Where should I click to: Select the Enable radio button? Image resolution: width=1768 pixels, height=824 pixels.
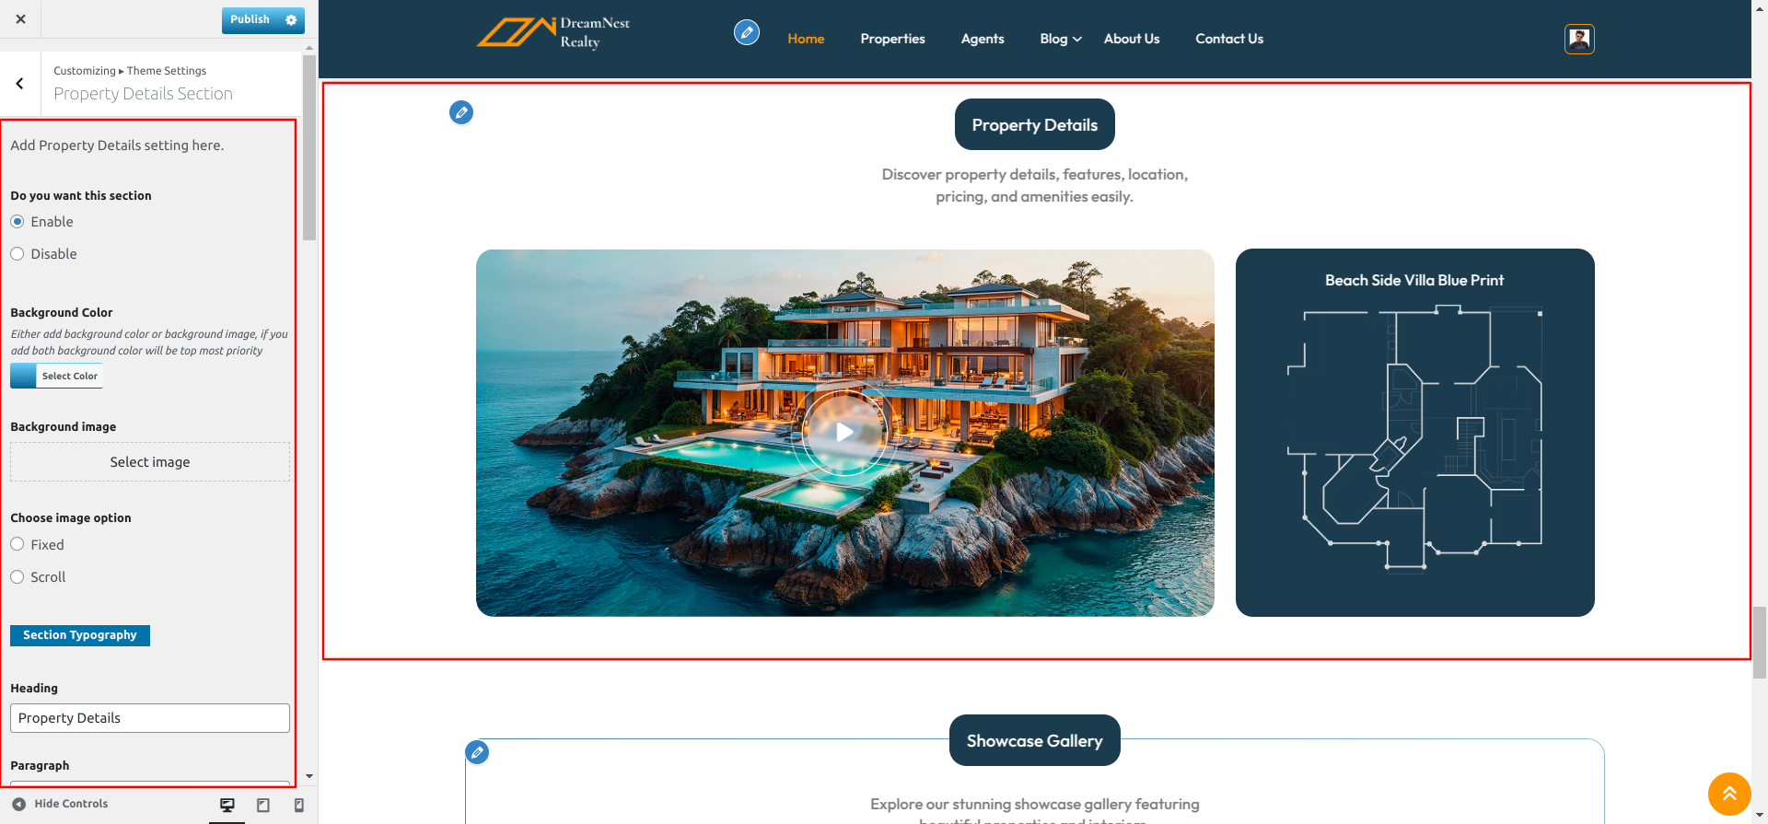(17, 222)
